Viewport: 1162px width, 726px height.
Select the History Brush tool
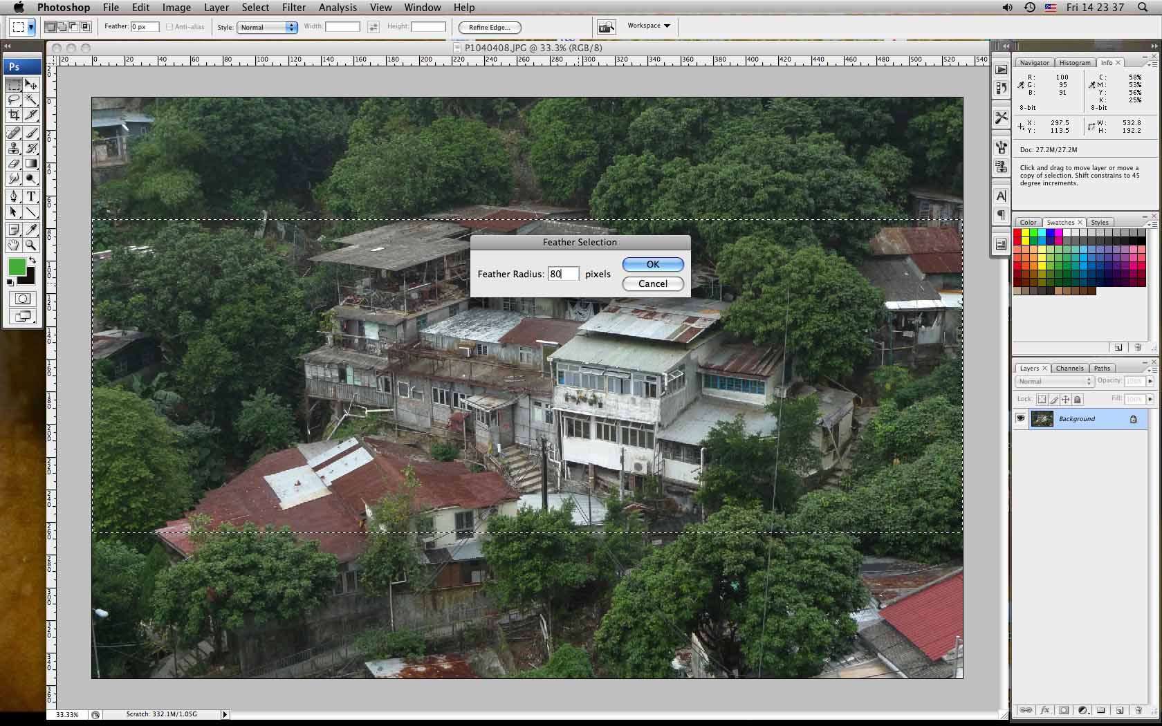click(x=31, y=148)
